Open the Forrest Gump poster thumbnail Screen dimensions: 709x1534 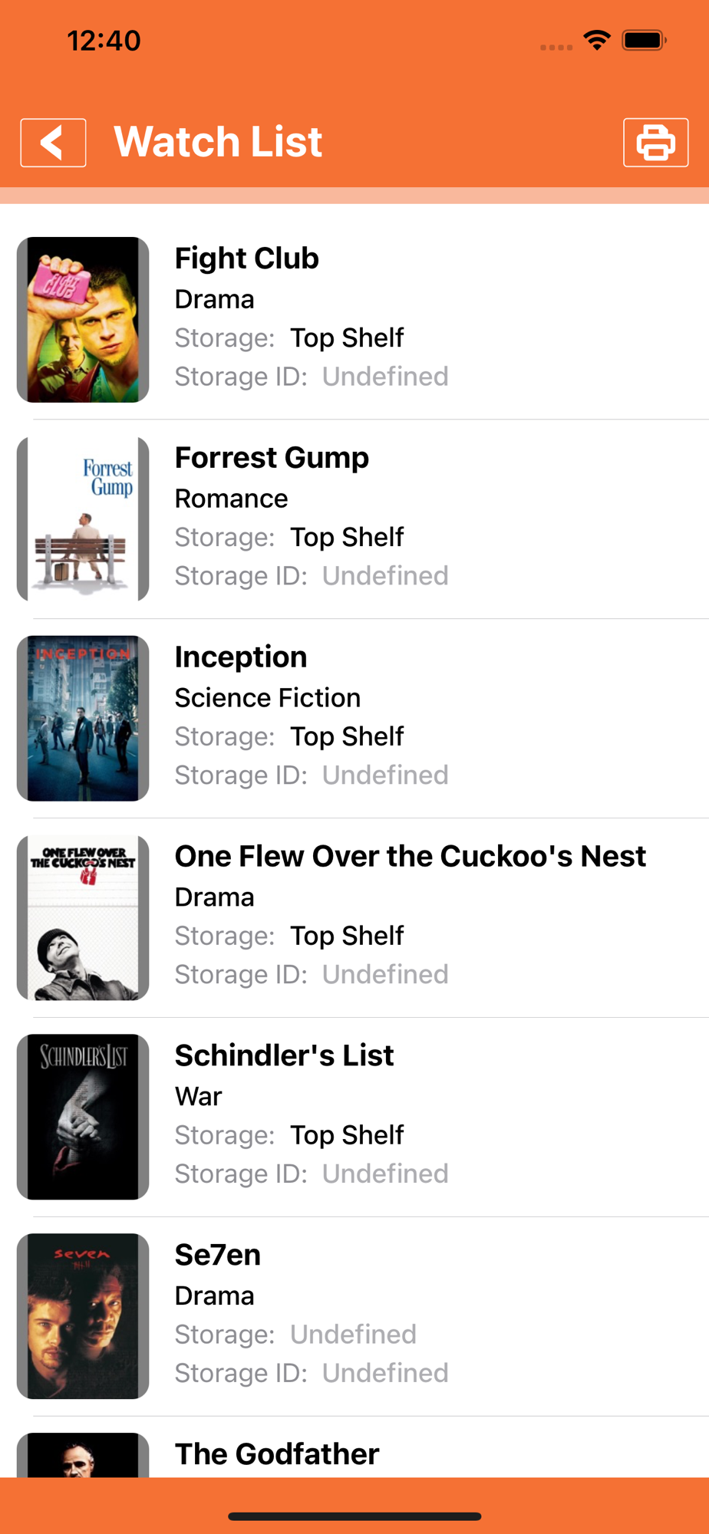pyautogui.click(x=83, y=519)
